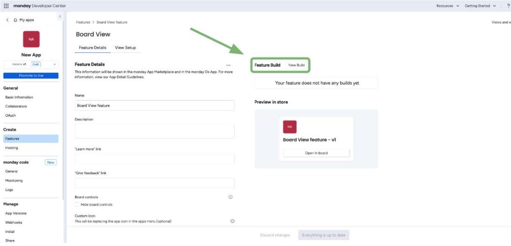Image resolution: width=511 pixels, height=246 pixels.
Task: Open Hosting in sidebar
Action: pyautogui.click(x=12, y=148)
